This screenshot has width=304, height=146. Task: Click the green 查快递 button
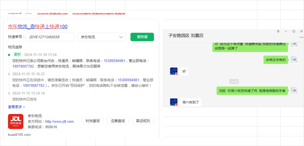[142, 37]
